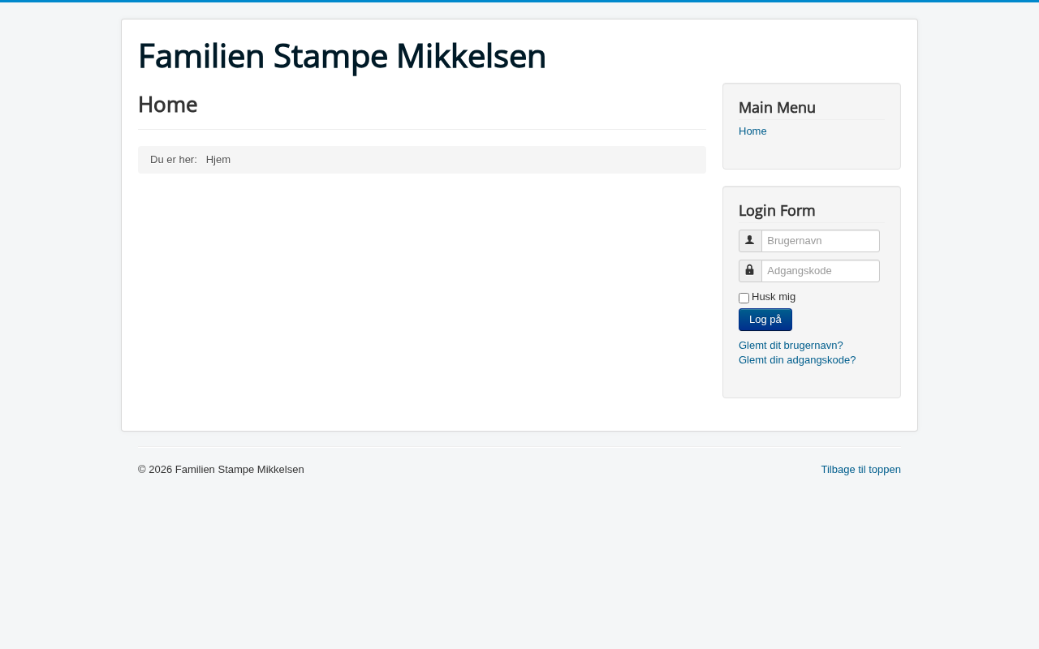Click the 'Du er her:' breadcrumb label
The height and width of the screenshot is (649, 1039).
[x=174, y=160]
